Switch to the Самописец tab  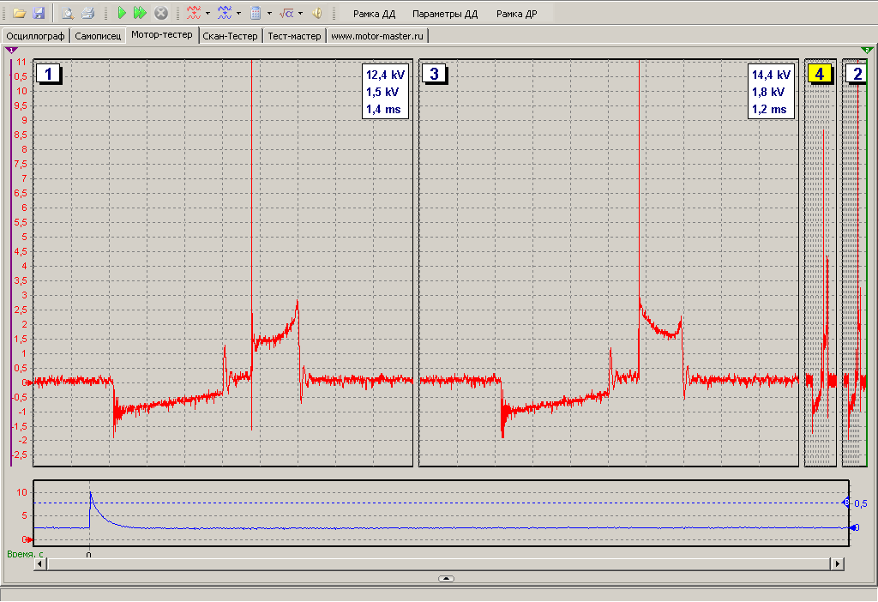click(x=98, y=36)
